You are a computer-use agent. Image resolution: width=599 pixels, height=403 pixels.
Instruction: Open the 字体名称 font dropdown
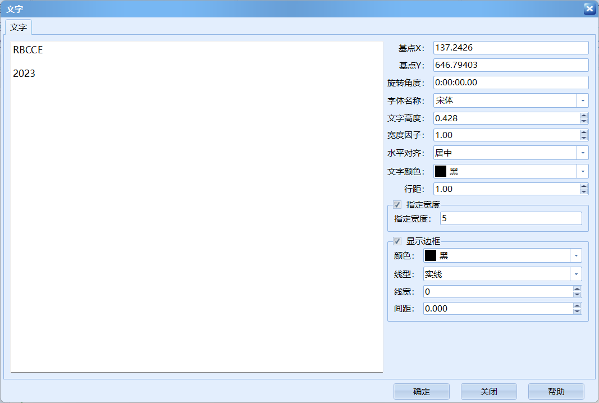(x=583, y=100)
